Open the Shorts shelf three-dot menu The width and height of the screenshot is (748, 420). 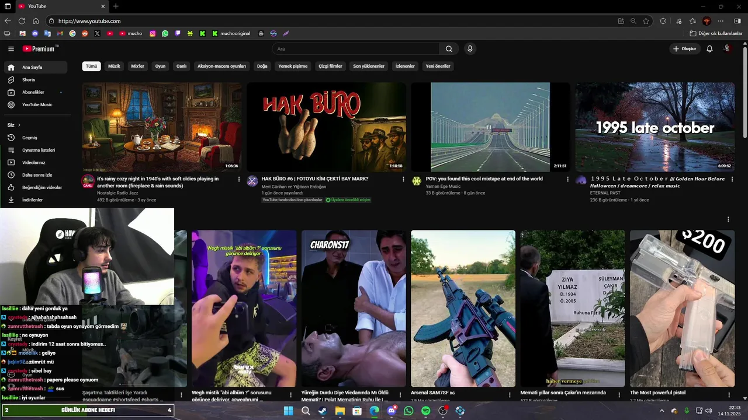(x=728, y=219)
